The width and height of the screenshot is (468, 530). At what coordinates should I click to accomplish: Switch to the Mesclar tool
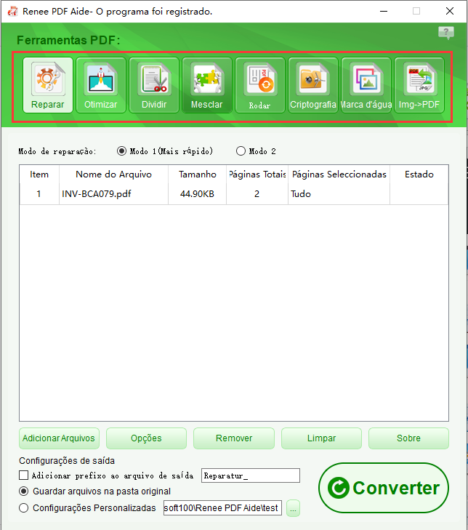coord(207,85)
